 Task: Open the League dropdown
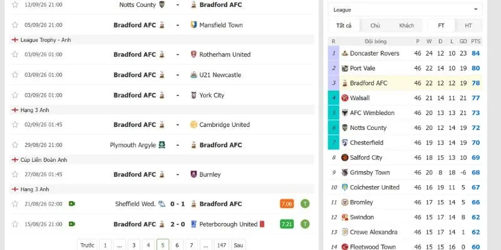click(405, 10)
